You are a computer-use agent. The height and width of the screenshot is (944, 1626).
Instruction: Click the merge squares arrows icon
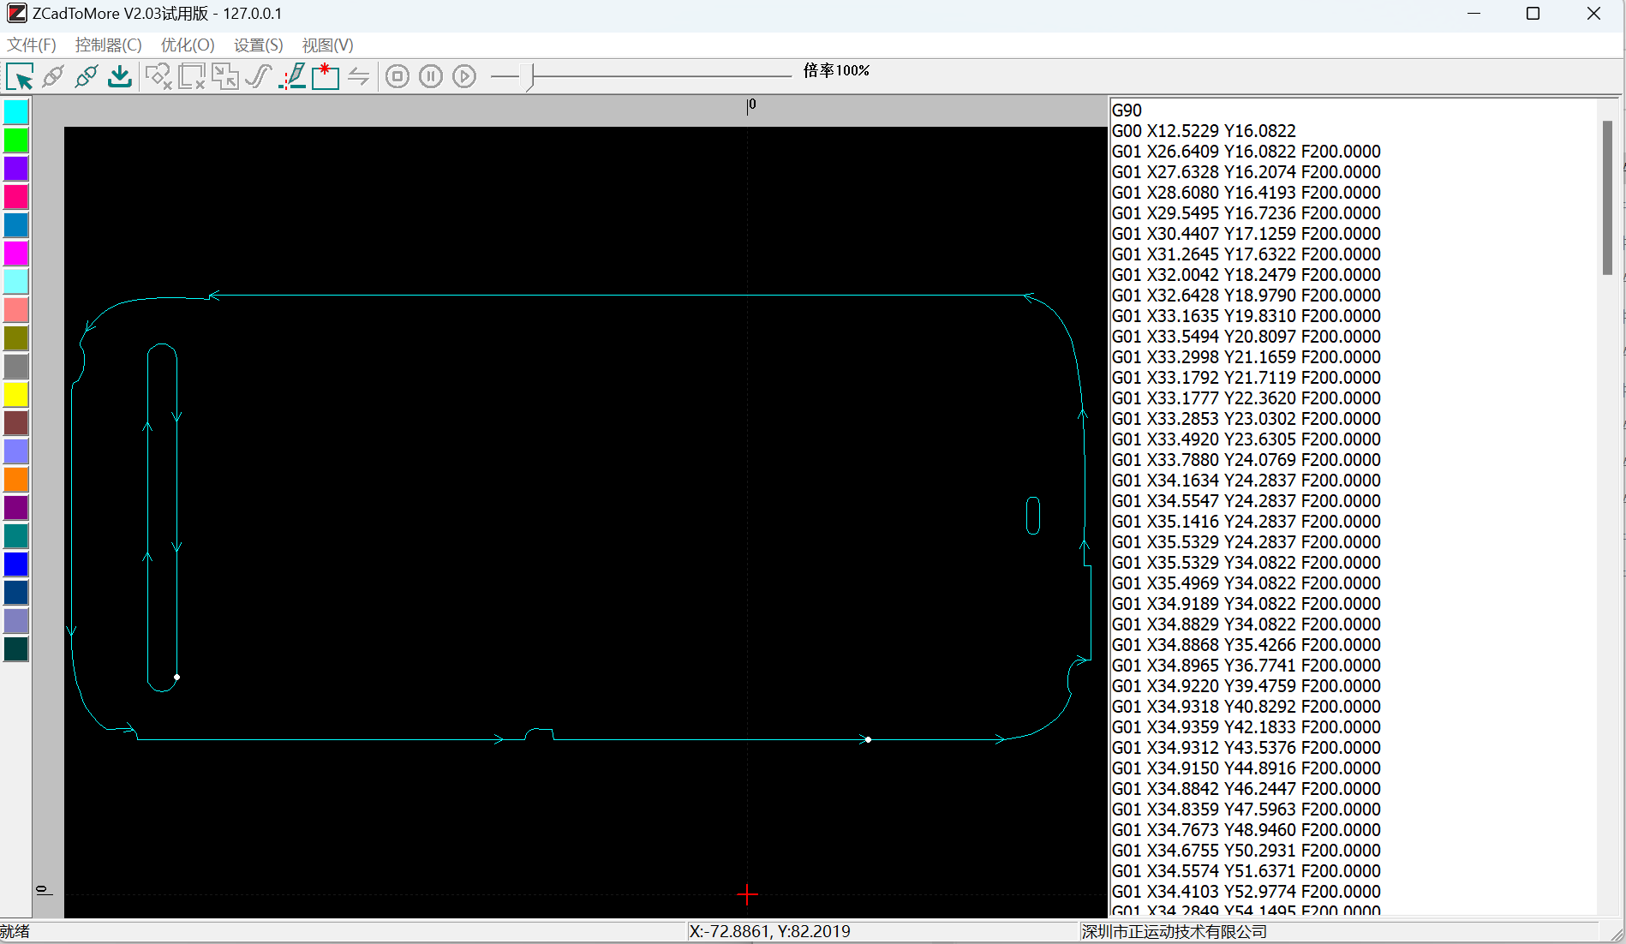click(225, 77)
